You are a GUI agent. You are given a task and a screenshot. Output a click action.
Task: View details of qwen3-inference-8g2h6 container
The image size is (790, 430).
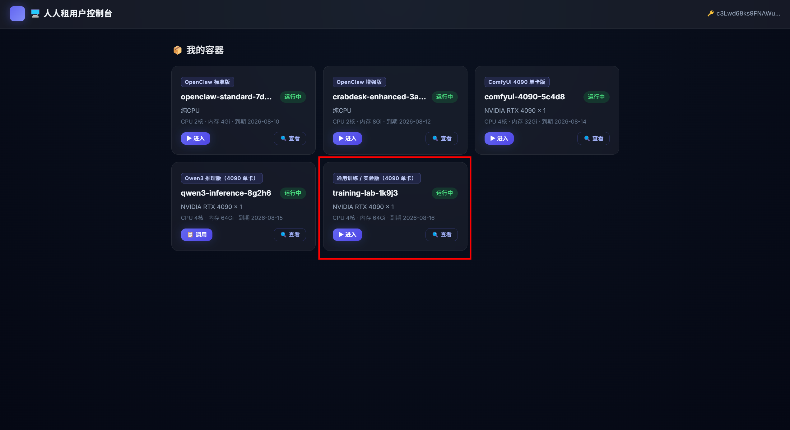coord(290,235)
